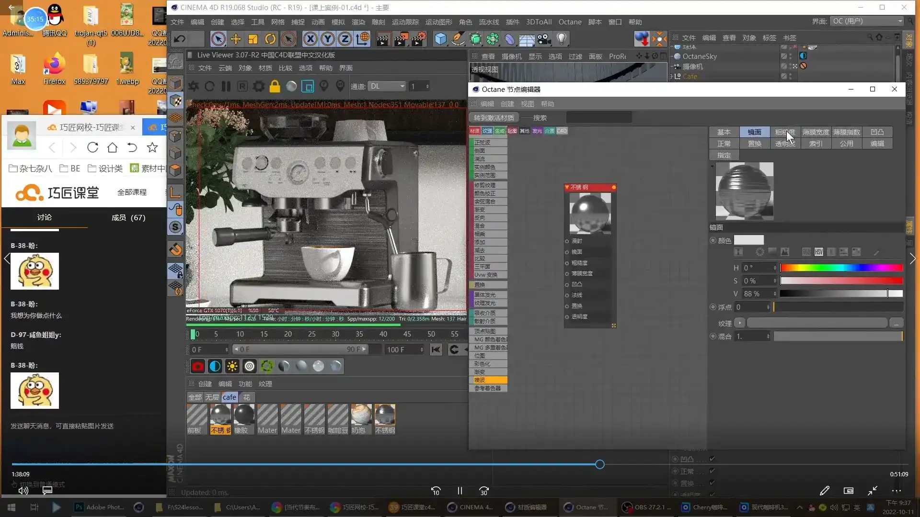This screenshot has width=920, height=517.
Task: Switch to the 粗糙度 tab
Action: point(785,132)
